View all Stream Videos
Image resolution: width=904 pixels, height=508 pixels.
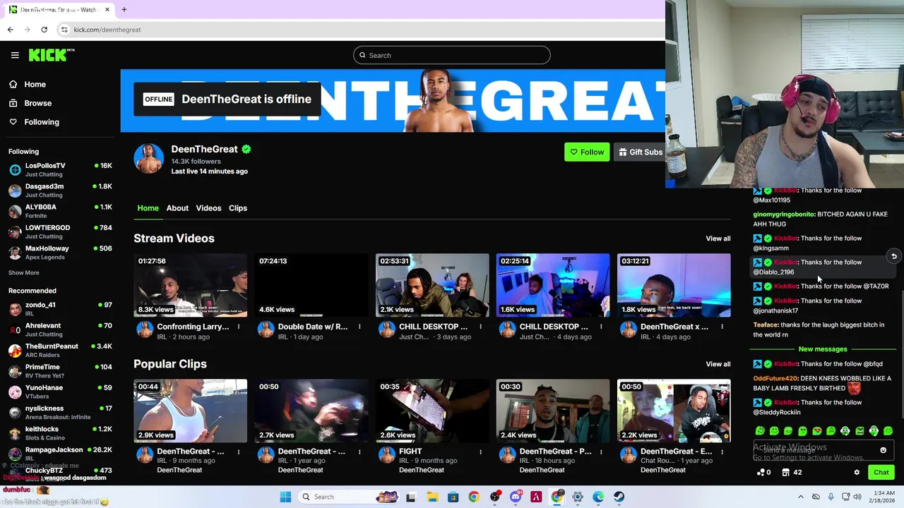pos(718,238)
